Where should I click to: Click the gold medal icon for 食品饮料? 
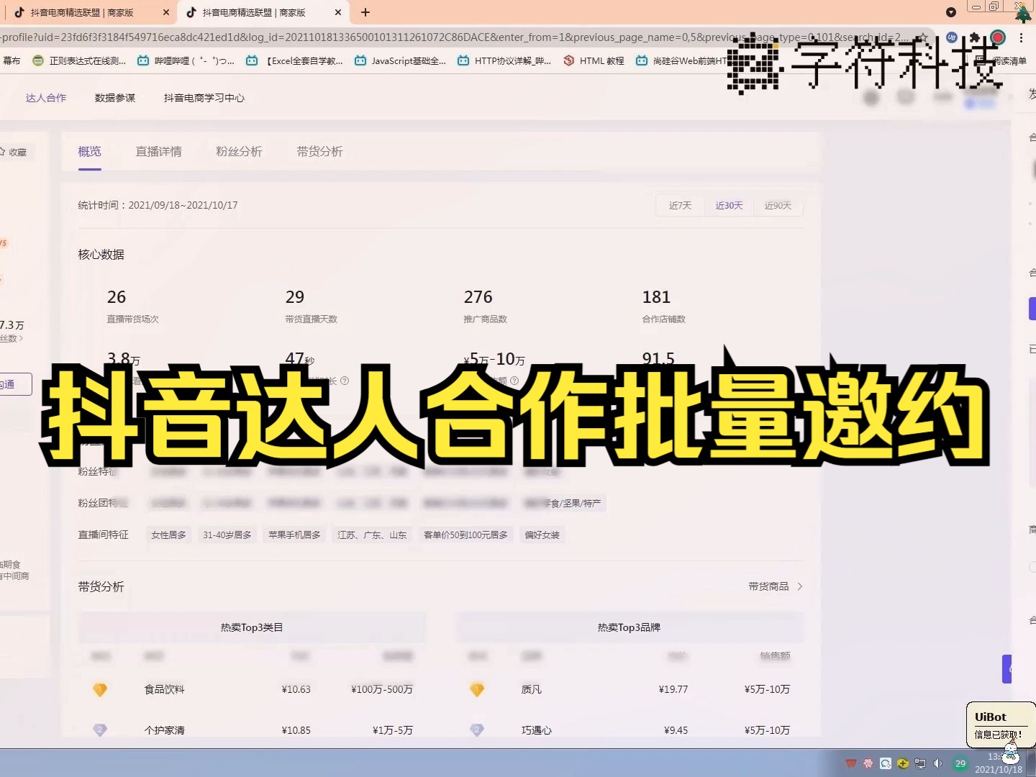[100, 689]
